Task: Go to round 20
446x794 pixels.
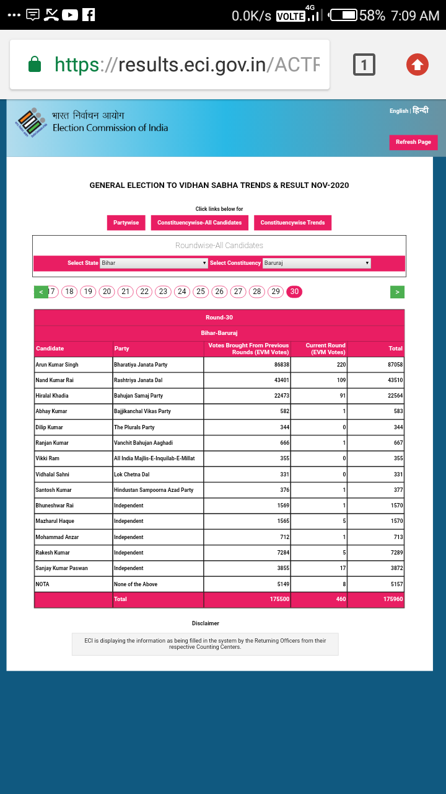Action: pos(107,292)
